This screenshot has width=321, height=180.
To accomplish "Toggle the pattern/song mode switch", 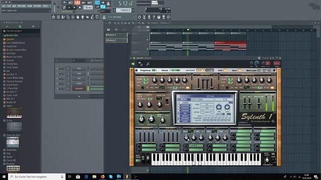I will [64, 7].
